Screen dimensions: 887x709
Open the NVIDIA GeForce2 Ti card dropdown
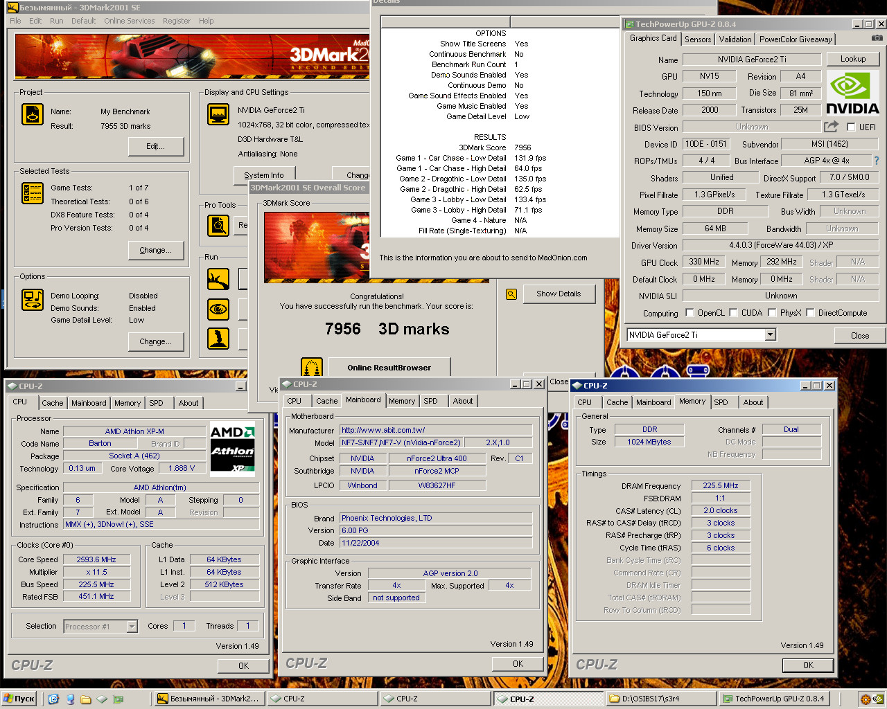click(770, 334)
